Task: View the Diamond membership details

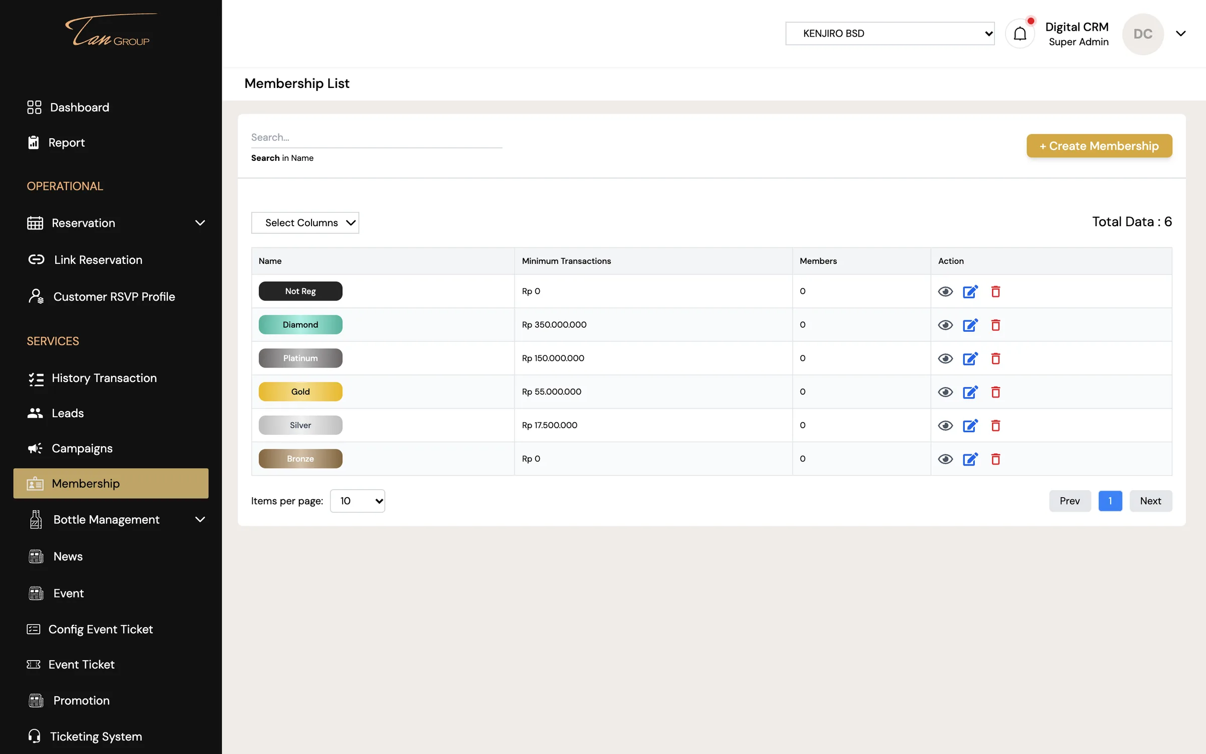Action: [x=945, y=325]
